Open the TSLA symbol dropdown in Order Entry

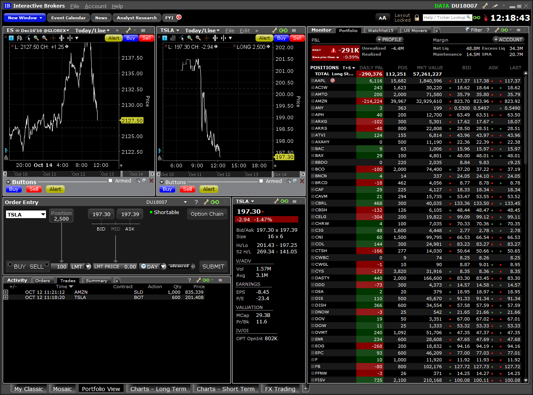pos(43,215)
